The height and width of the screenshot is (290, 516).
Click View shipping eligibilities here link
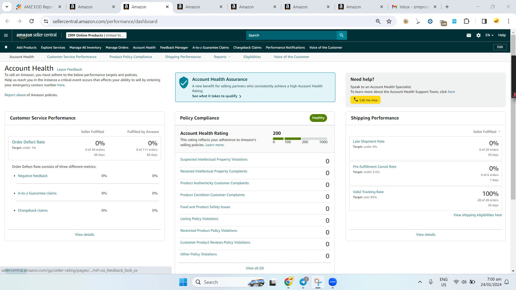pos(478,215)
